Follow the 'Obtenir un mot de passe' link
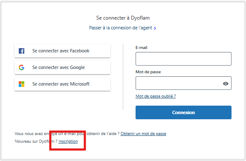Viewport: 246px width, 161px height. [x=143, y=134]
